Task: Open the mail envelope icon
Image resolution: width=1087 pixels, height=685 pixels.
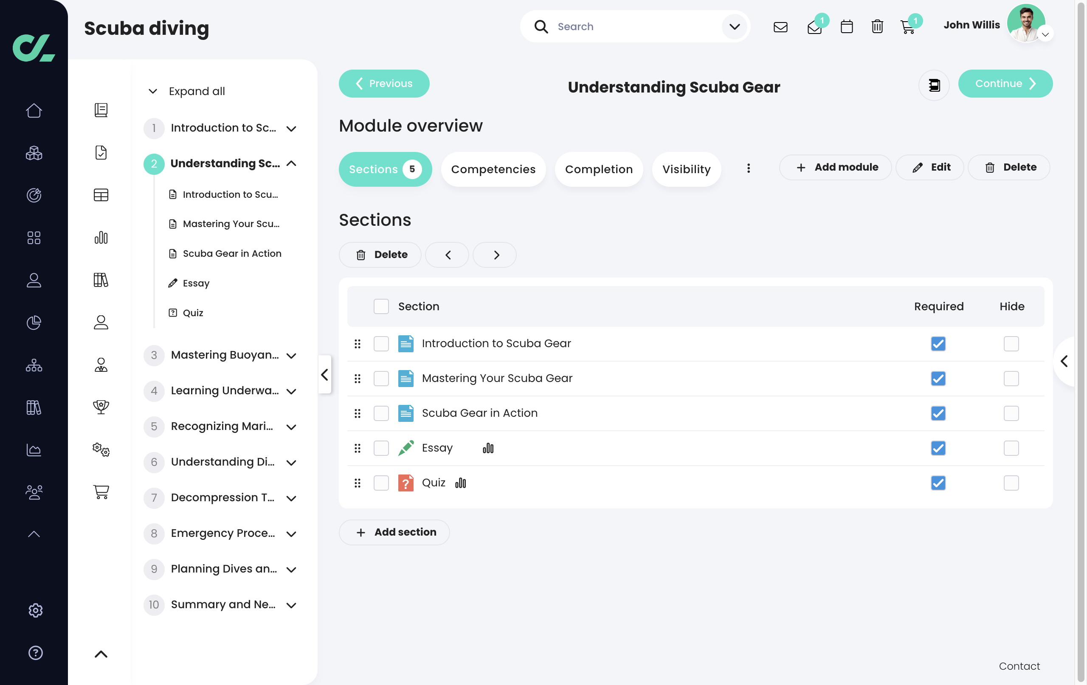Action: click(780, 27)
